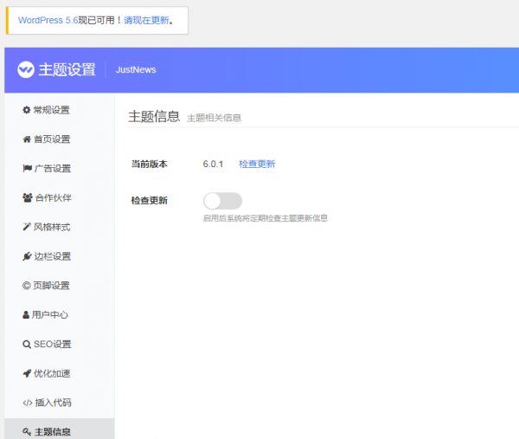
Task: Click the code brackets icon for 插入代码
Action: [x=26, y=403]
